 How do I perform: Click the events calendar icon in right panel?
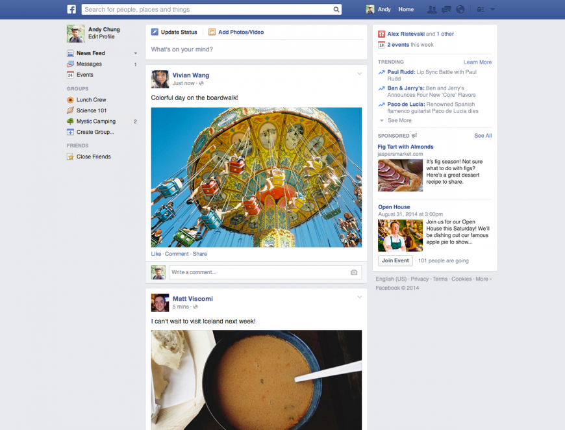click(381, 45)
